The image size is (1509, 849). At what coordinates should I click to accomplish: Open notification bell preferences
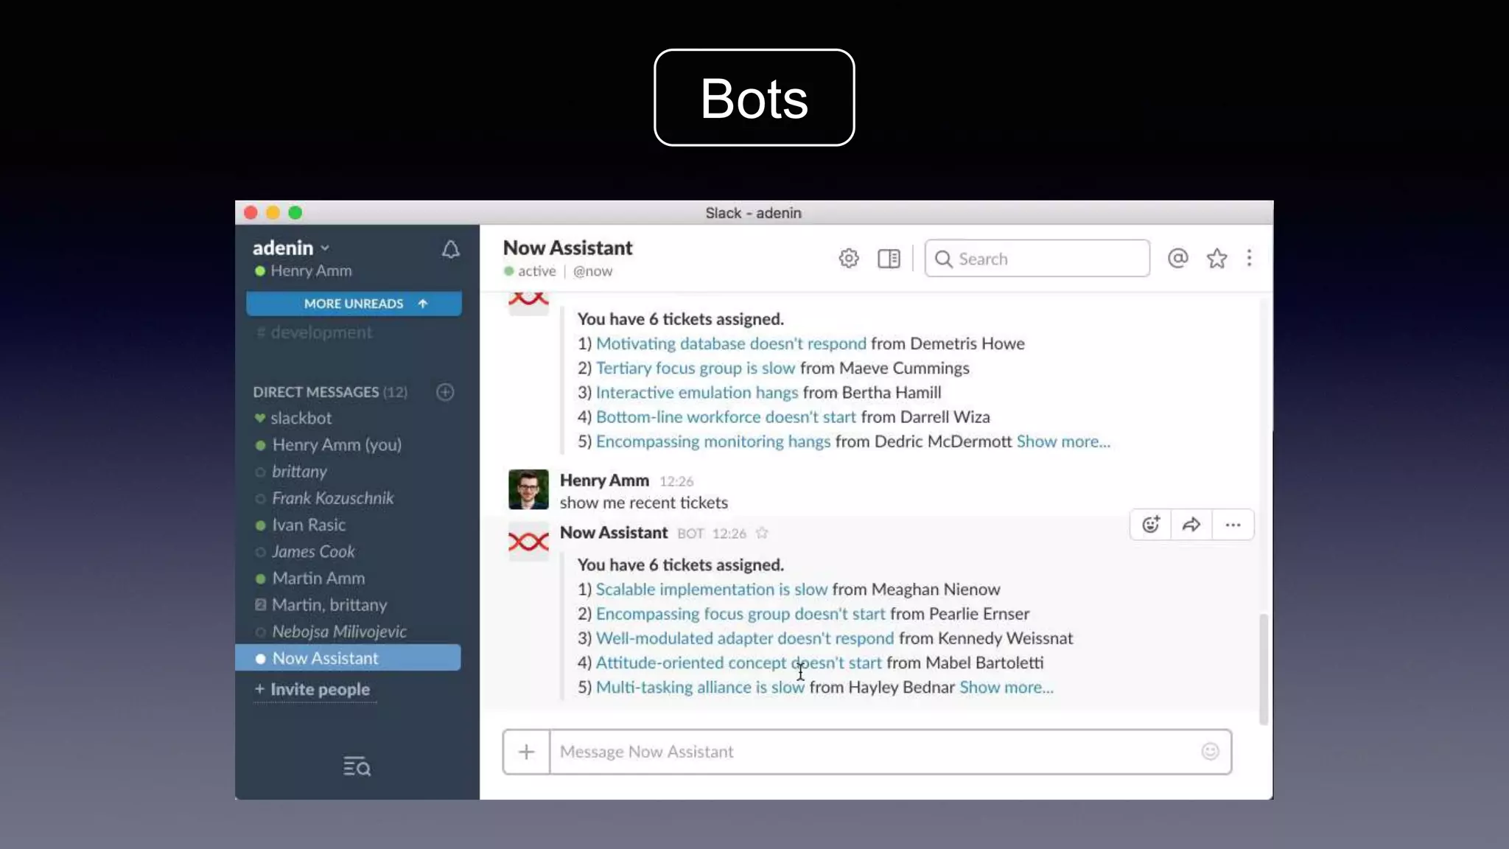[x=450, y=250]
